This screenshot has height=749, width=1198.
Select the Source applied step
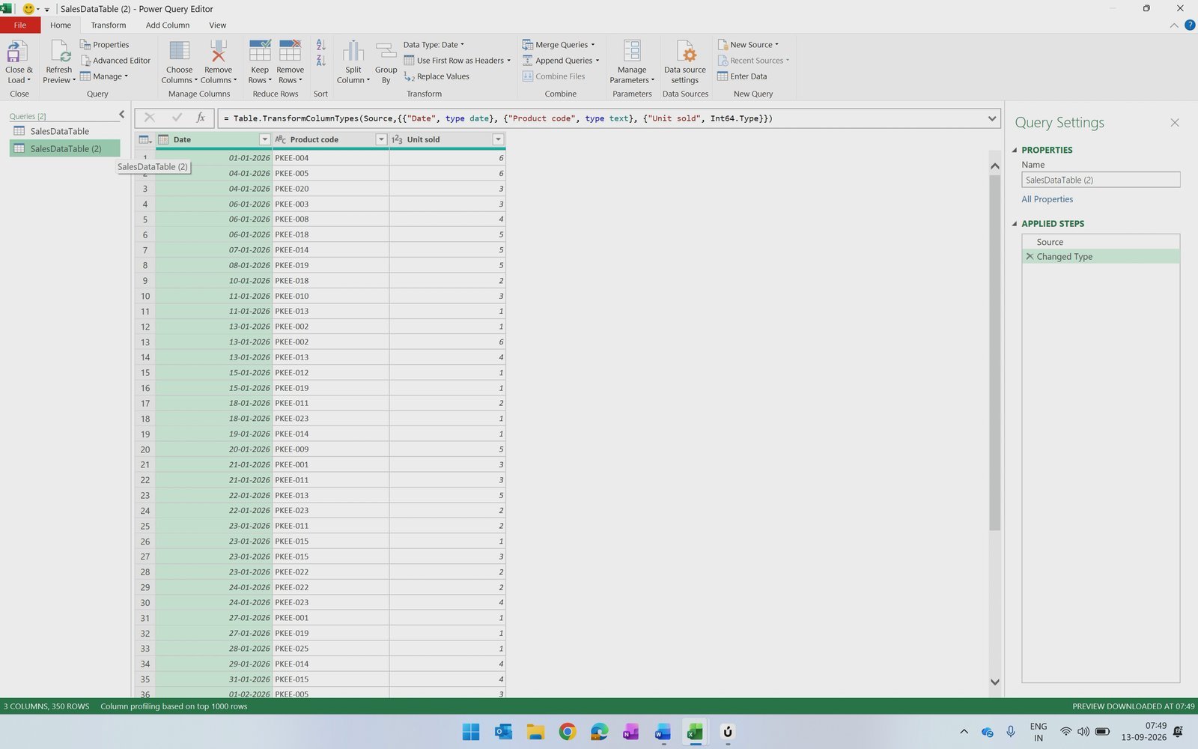point(1101,242)
